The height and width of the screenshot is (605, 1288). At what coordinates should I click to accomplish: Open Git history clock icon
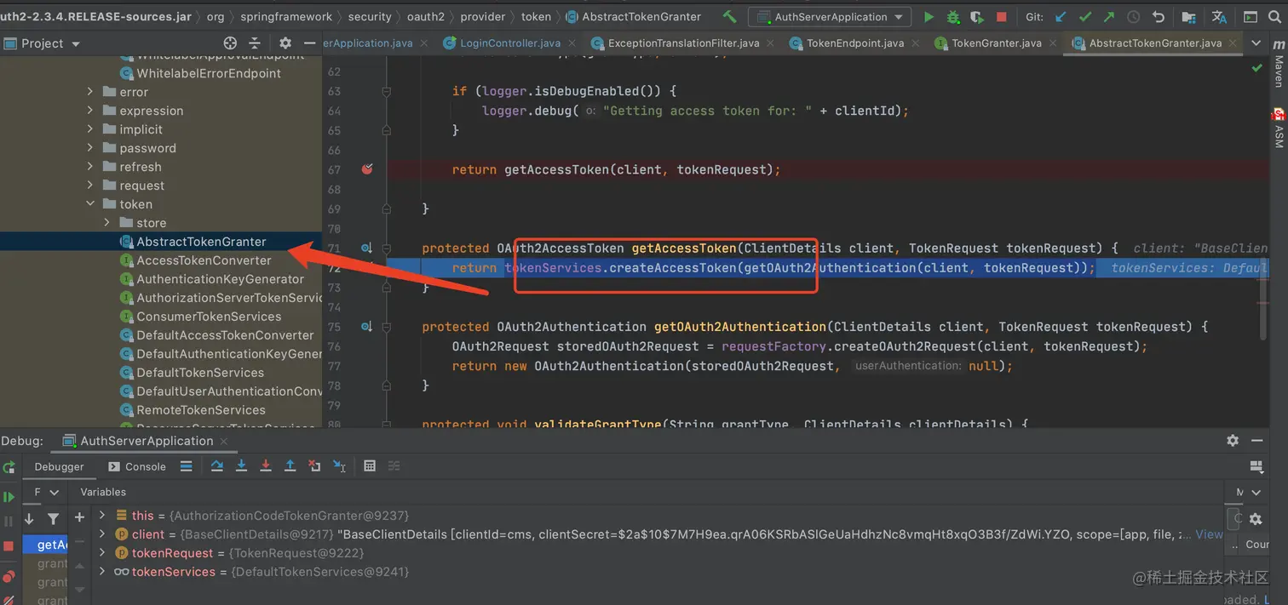coord(1133,16)
